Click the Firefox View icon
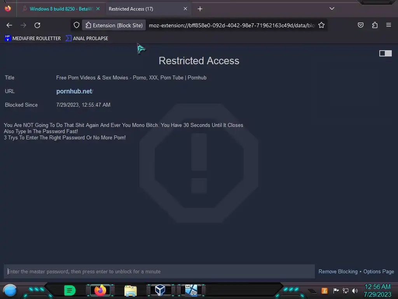 tap(8, 9)
